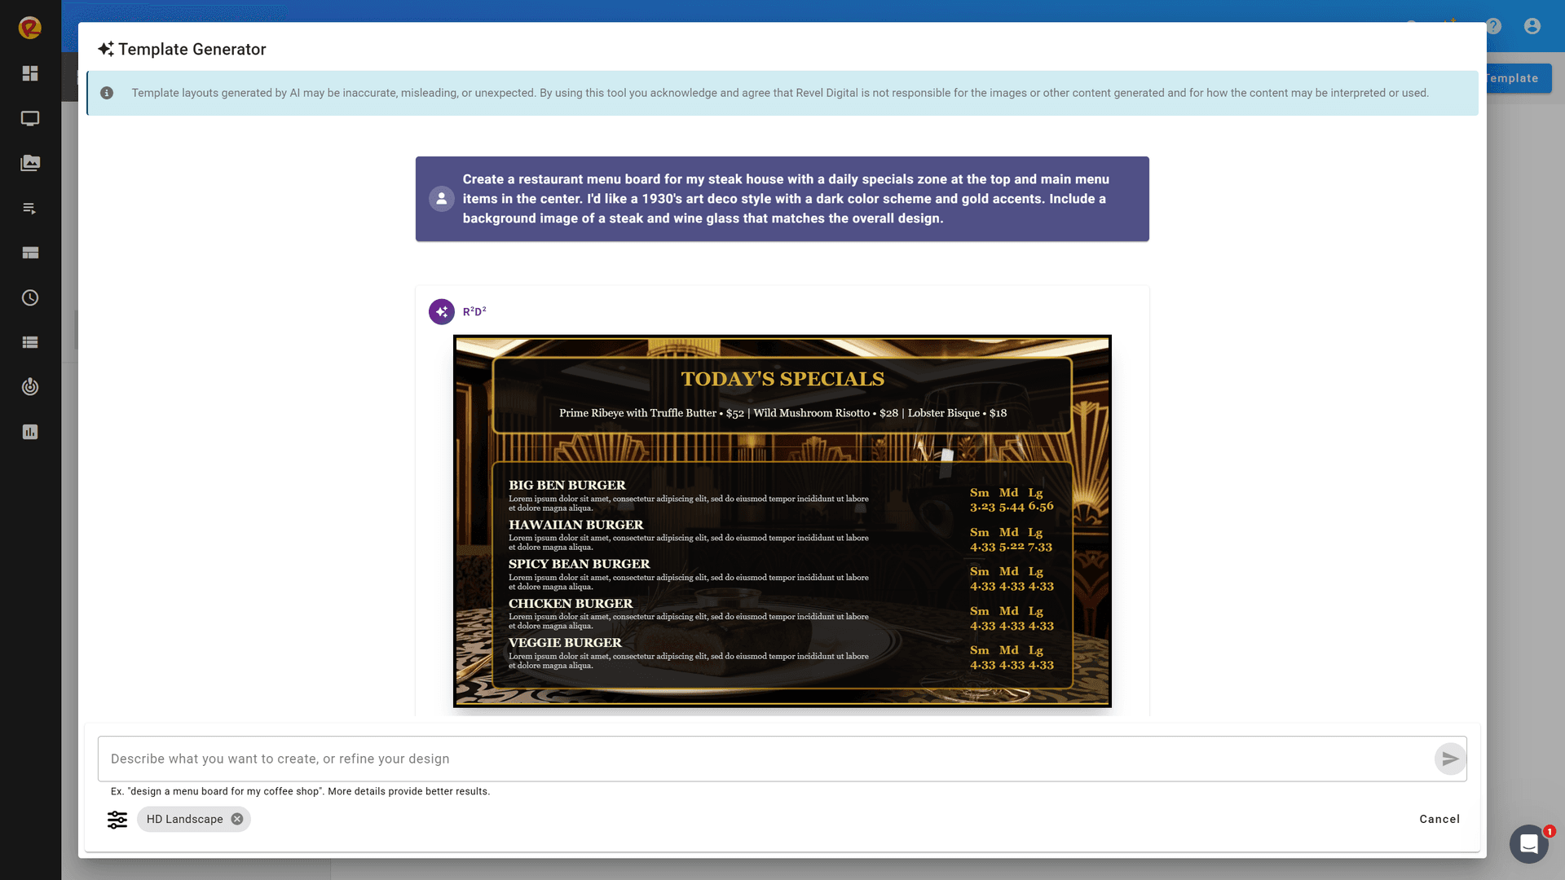Viewport: 1565px width, 880px height.
Task: Remove the HD Landscape chip
Action: [x=237, y=820]
